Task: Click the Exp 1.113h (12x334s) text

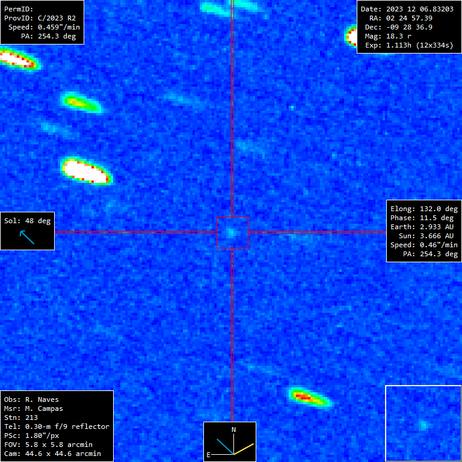Action: coord(409,45)
